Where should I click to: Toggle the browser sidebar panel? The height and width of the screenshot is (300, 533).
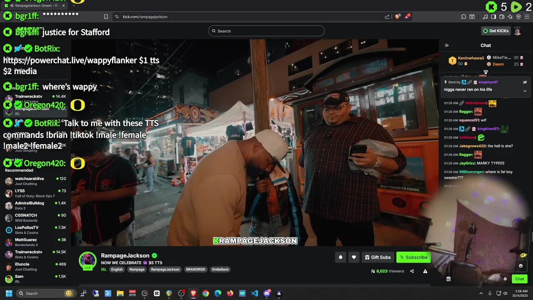493,17
